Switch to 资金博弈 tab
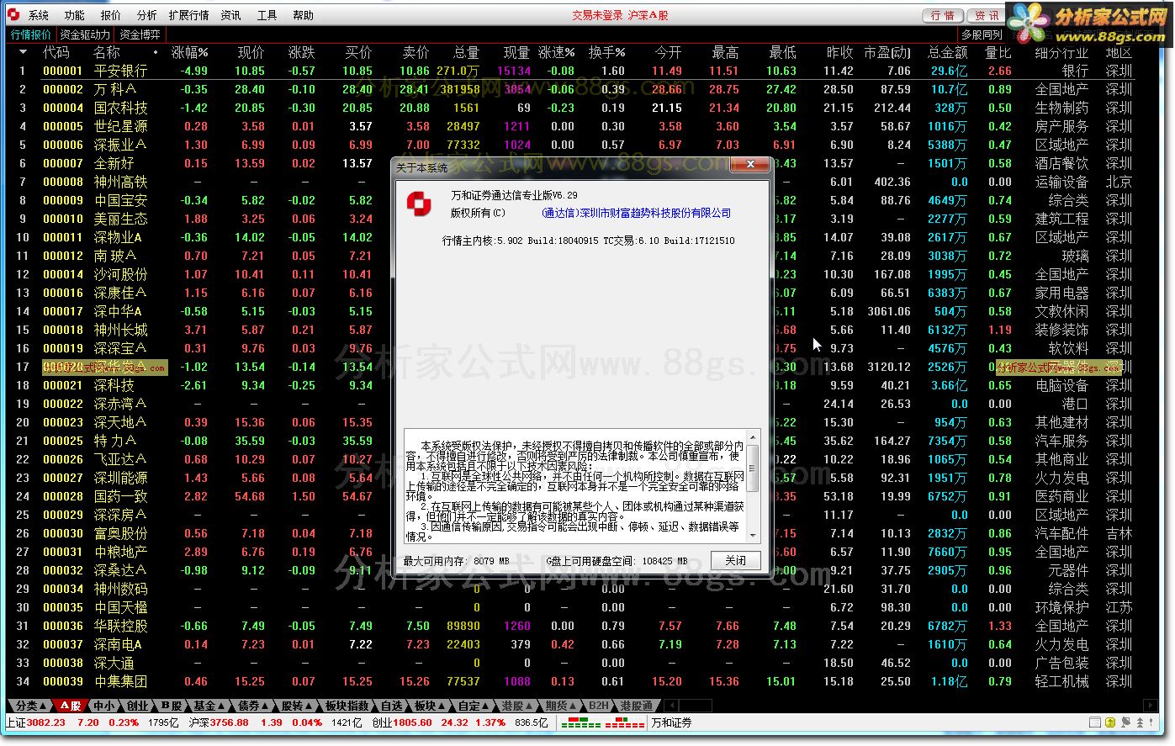Image resolution: width=1175 pixels, height=746 pixels. (x=140, y=34)
